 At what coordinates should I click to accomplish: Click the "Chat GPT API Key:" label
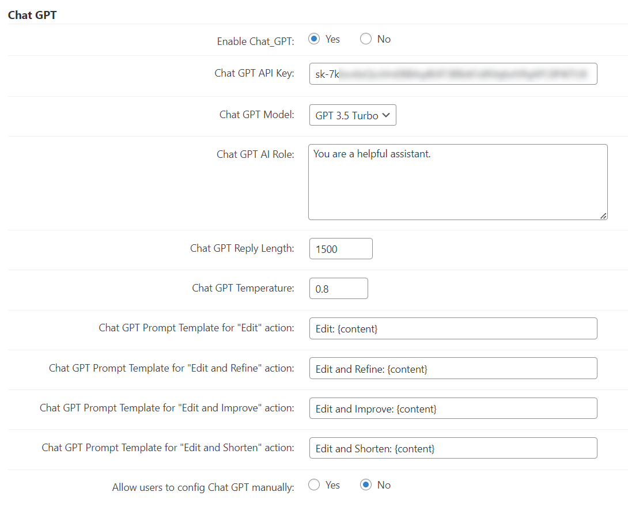click(x=254, y=73)
